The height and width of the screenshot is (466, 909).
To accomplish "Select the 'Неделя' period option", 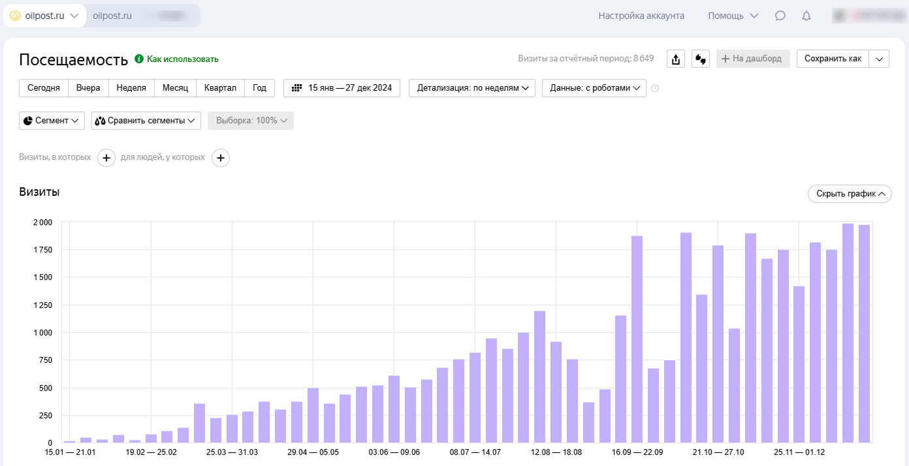I will (131, 88).
